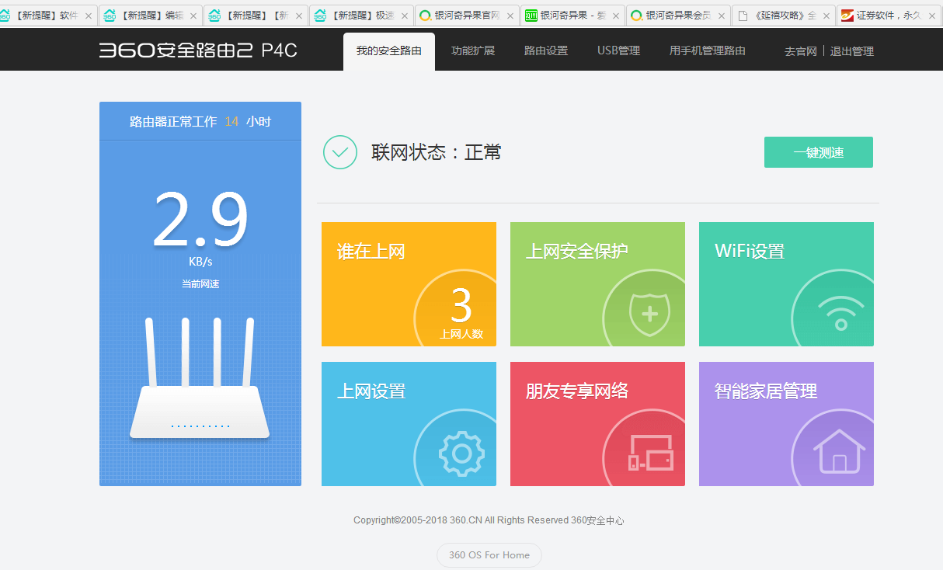
Task: Open the 谁在上网 tile
Action: tap(409, 284)
